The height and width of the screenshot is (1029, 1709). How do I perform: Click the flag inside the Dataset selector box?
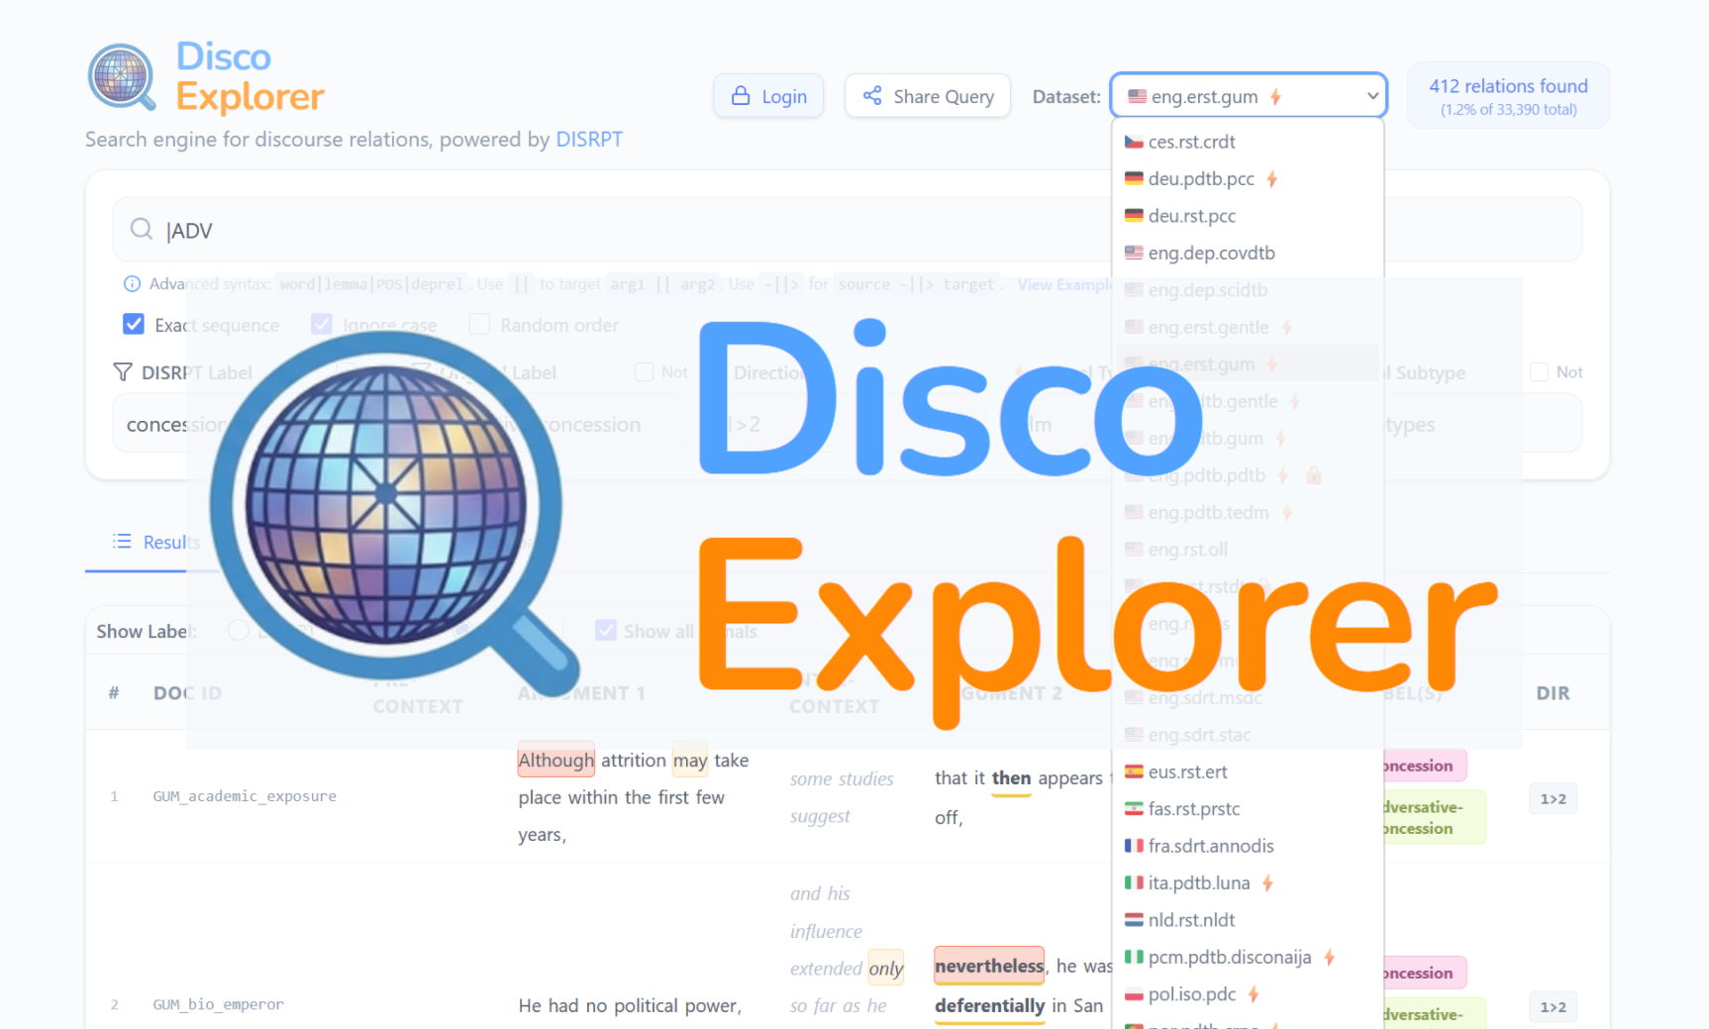(x=1137, y=96)
